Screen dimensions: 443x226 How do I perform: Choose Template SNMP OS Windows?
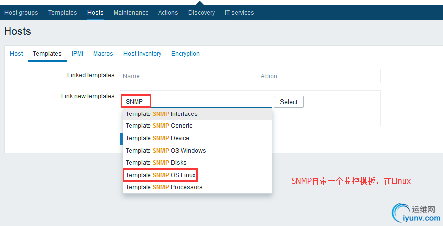click(165, 151)
